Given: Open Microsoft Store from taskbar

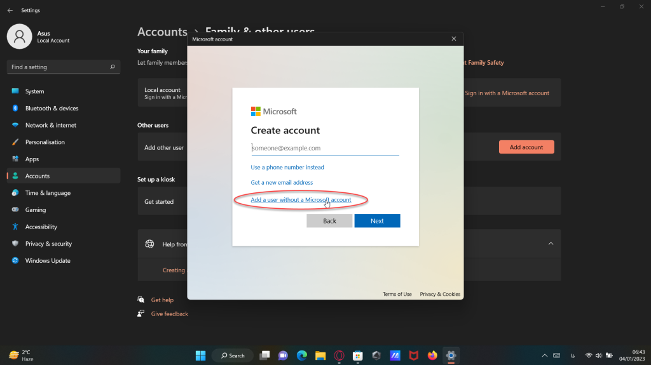Looking at the screenshot, I should pos(358,355).
